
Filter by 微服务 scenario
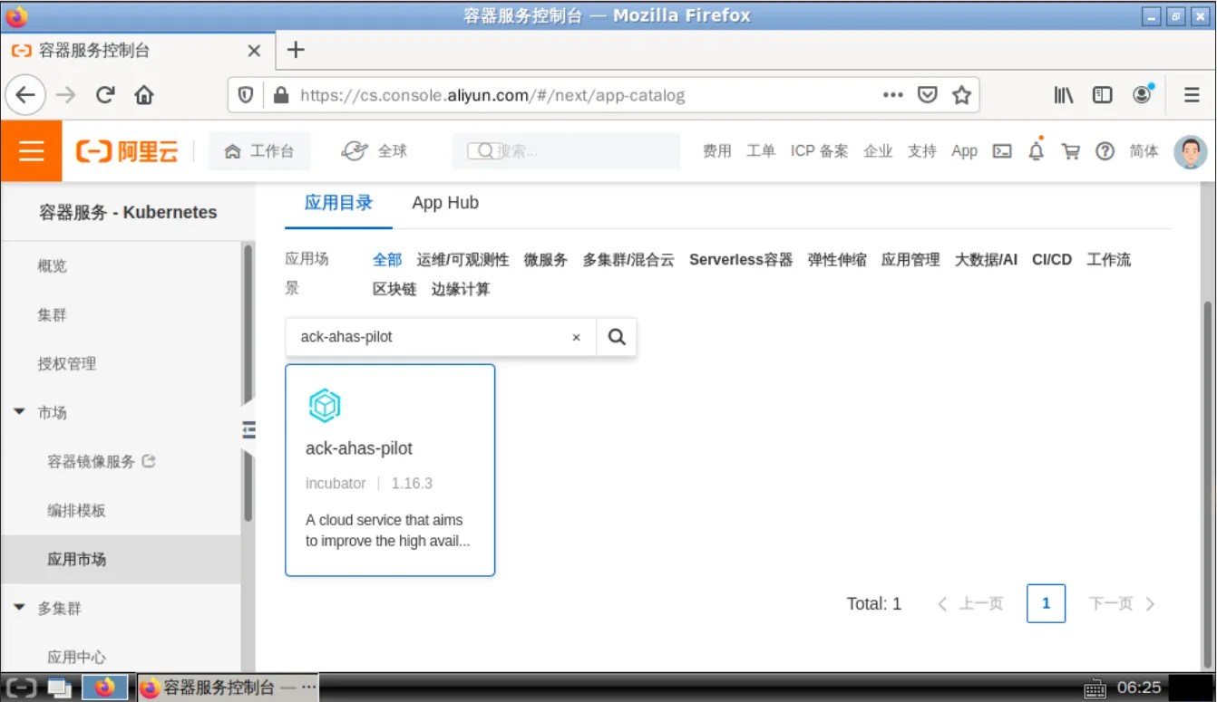coord(546,260)
